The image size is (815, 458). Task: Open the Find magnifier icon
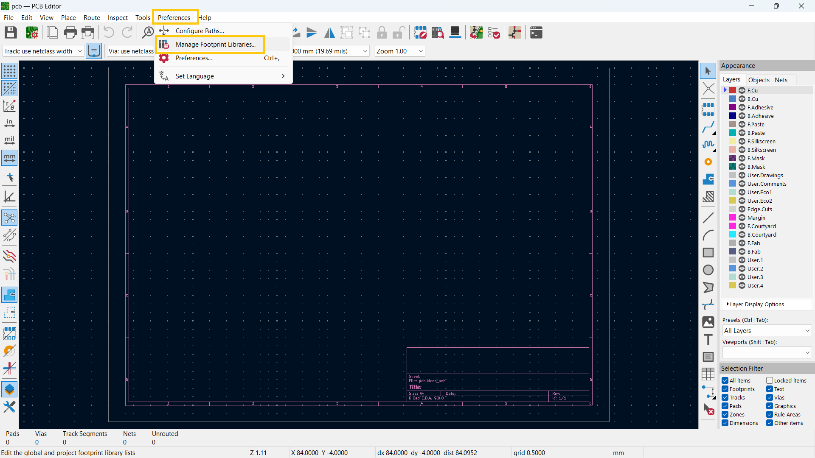point(147,33)
